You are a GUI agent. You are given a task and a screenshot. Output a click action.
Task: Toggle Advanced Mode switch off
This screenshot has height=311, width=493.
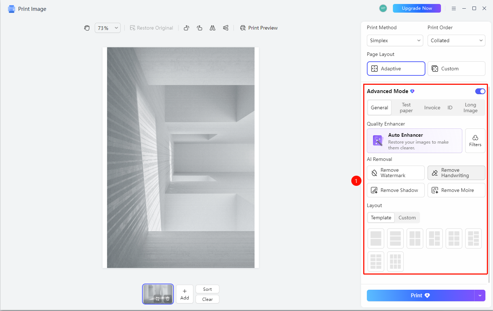click(x=480, y=91)
